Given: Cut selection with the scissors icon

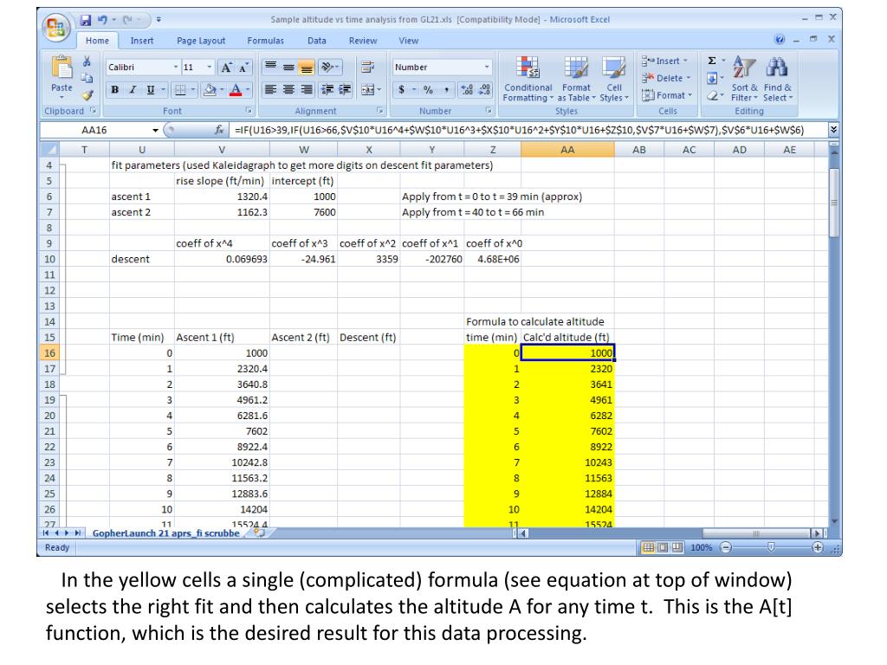Looking at the screenshot, I should point(87,63).
